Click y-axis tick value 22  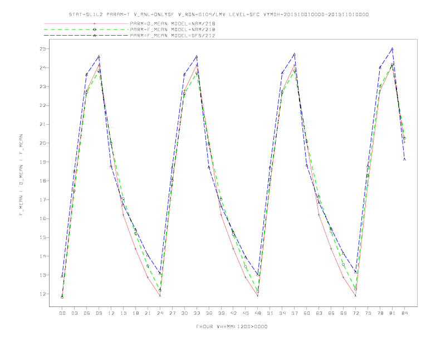point(43,105)
